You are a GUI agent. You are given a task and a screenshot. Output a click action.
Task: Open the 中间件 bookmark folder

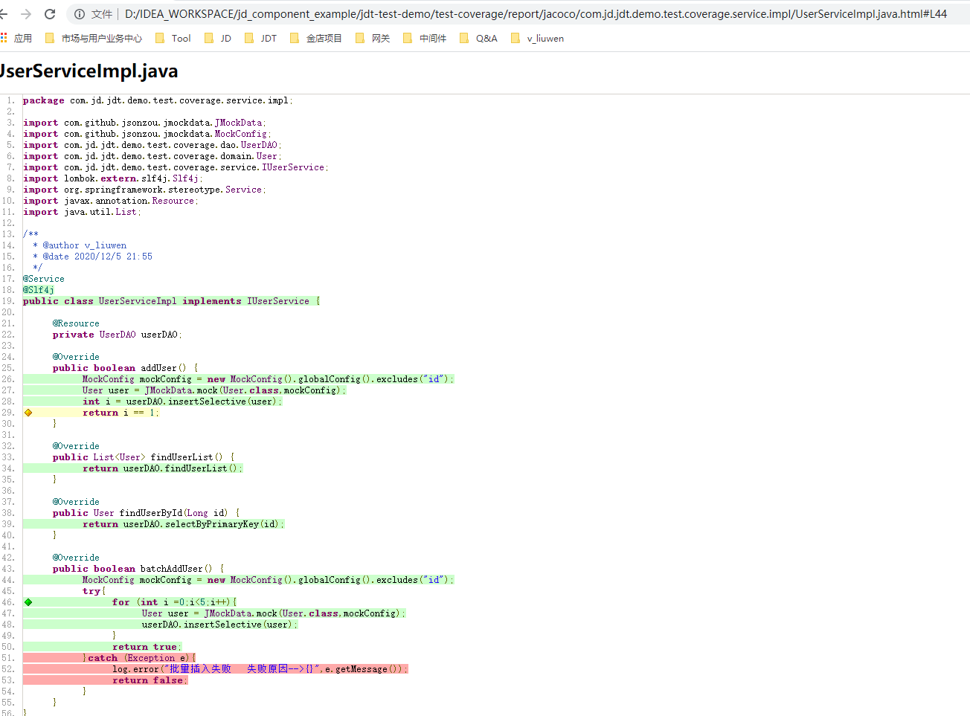[x=425, y=38]
